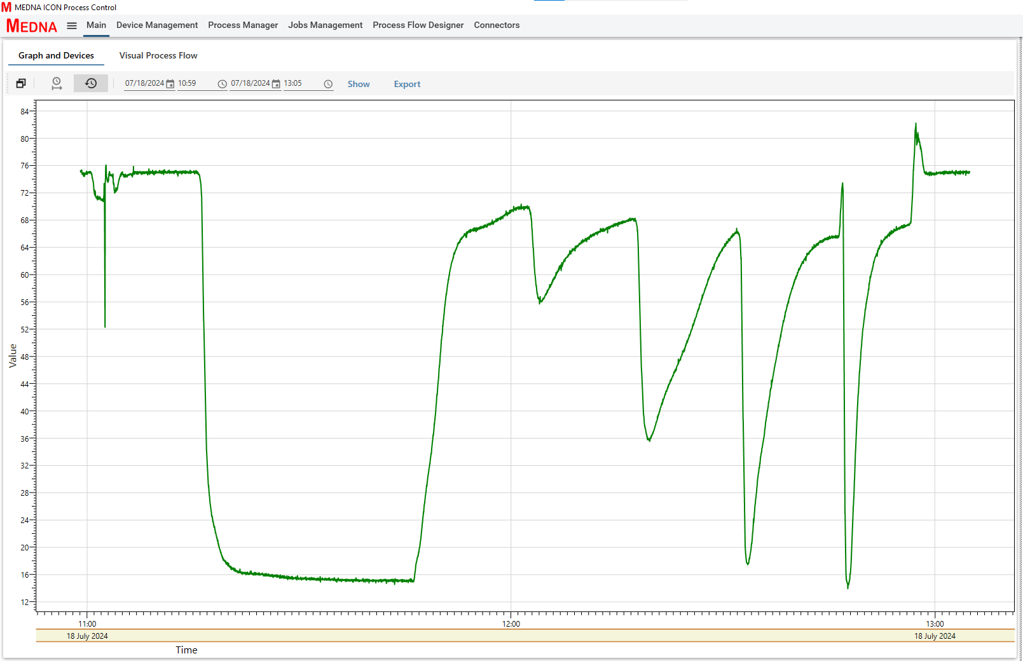Open the start time clock picker

pyautogui.click(x=223, y=84)
